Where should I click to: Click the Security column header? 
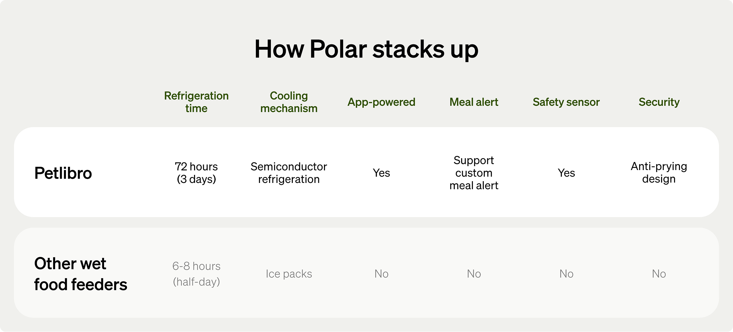click(x=659, y=102)
